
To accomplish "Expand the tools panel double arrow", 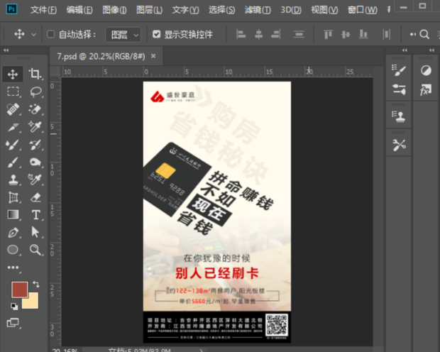I will click(x=6, y=50).
